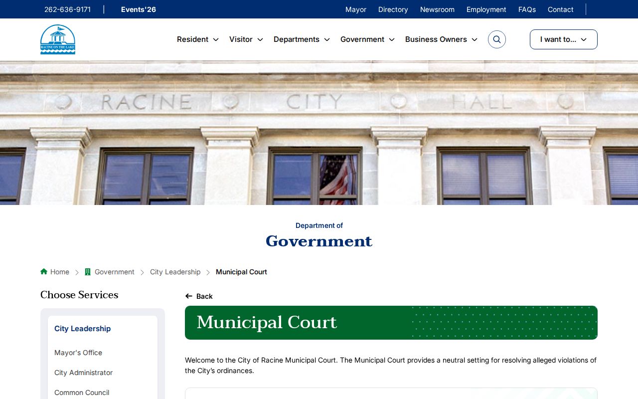This screenshot has height=399, width=638.
Task: Go to the Directory page
Action: [393, 9]
